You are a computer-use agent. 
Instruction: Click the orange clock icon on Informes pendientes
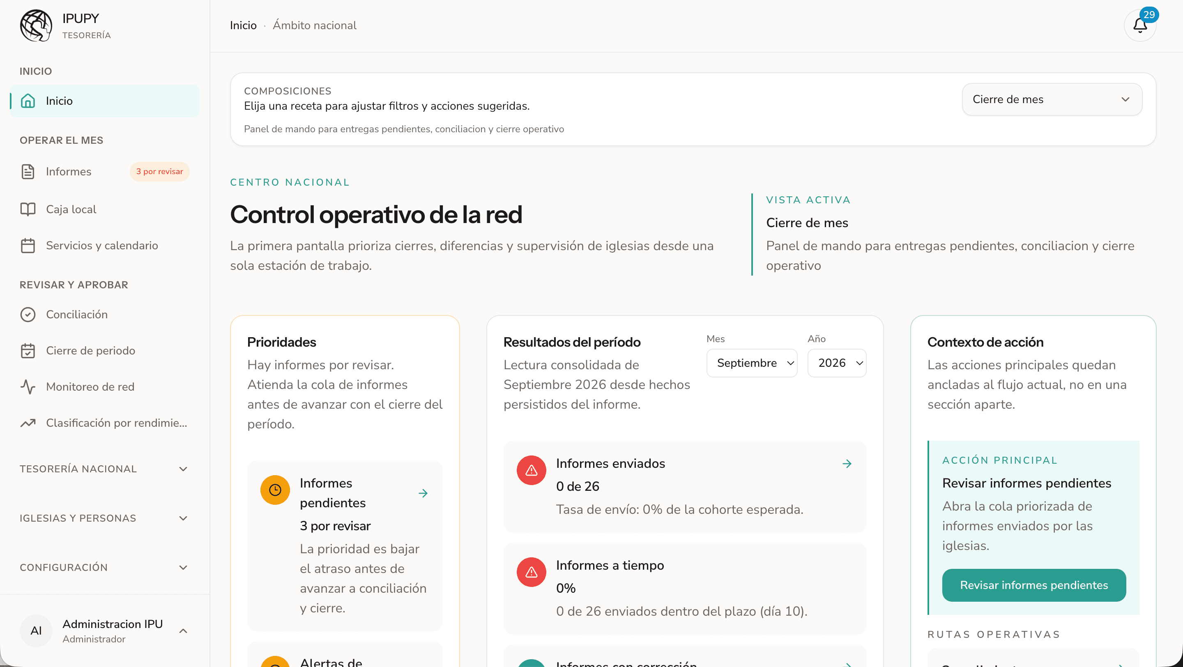coord(275,490)
